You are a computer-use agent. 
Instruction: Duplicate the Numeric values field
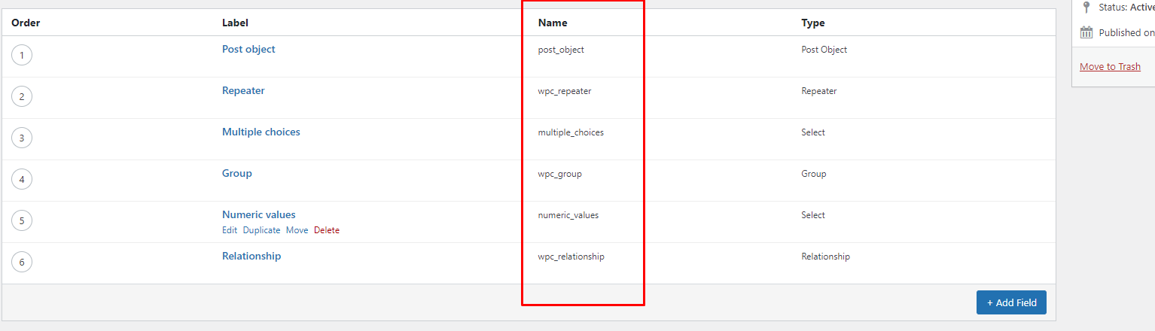(261, 230)
